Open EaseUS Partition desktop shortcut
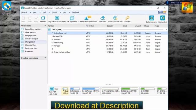Viewport: 196px width, 110px height. [x=6, y=8]
